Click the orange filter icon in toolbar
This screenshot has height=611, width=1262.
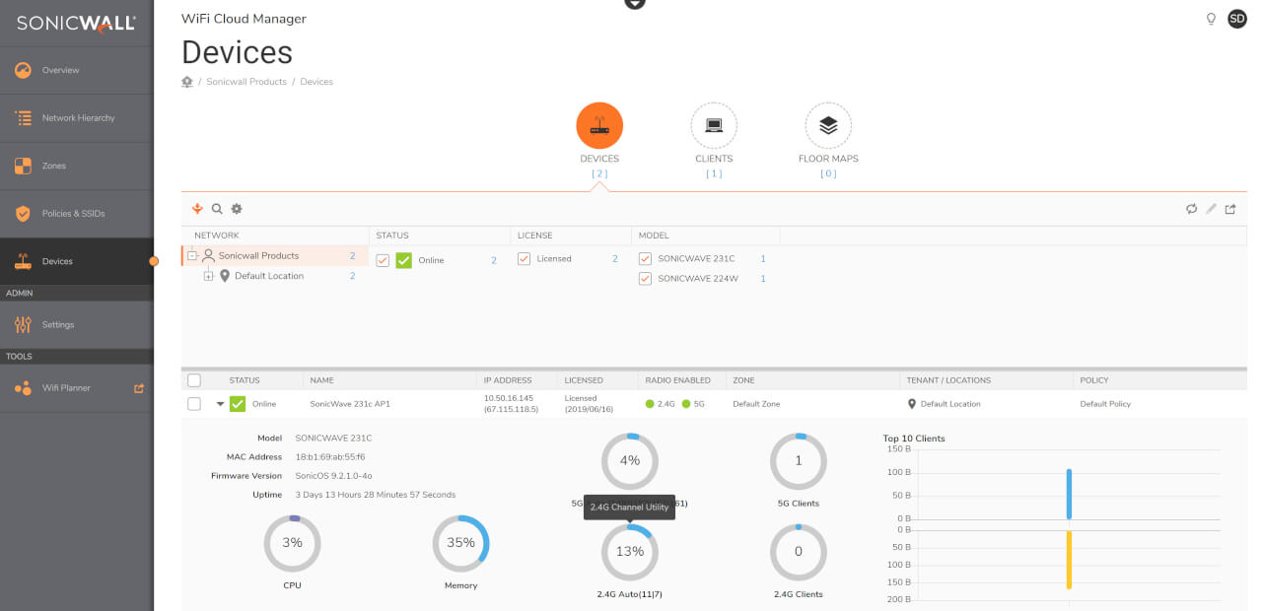coord(197,209)
